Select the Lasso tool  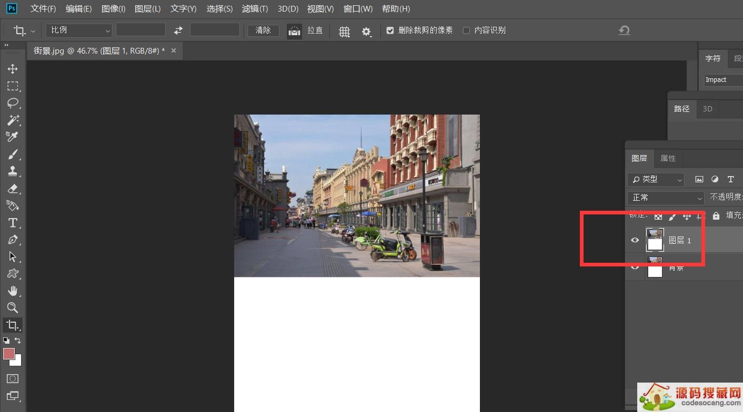(13, 103)
